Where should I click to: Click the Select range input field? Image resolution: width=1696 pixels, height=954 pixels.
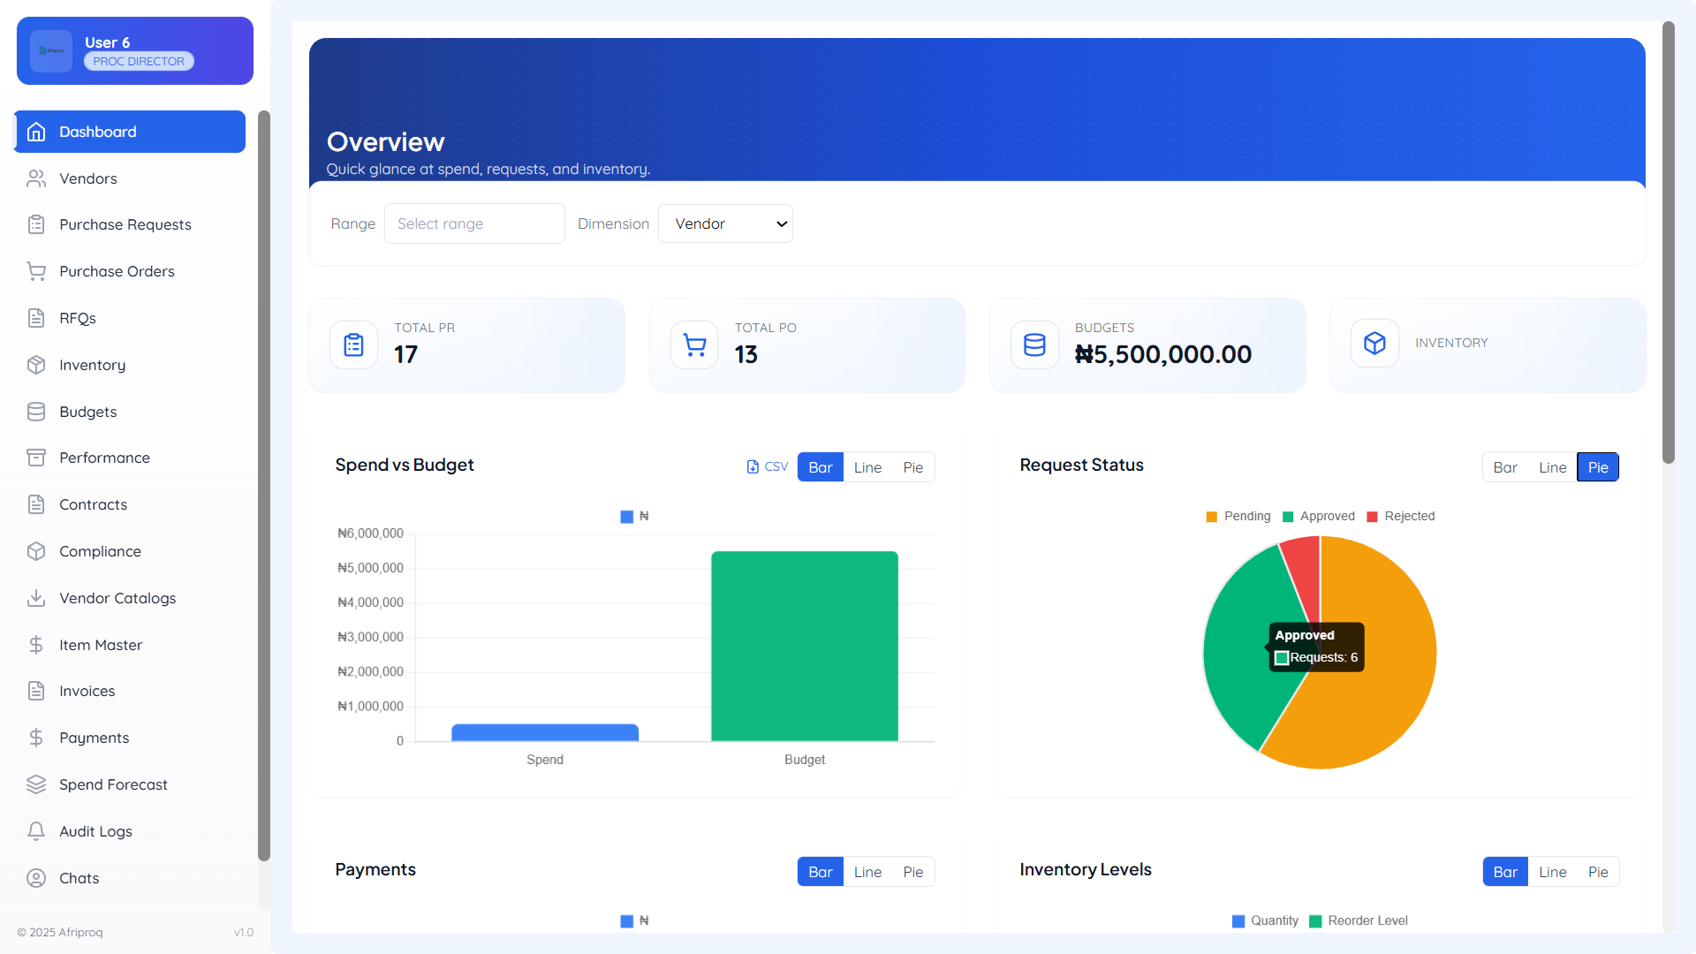(474, 223)
